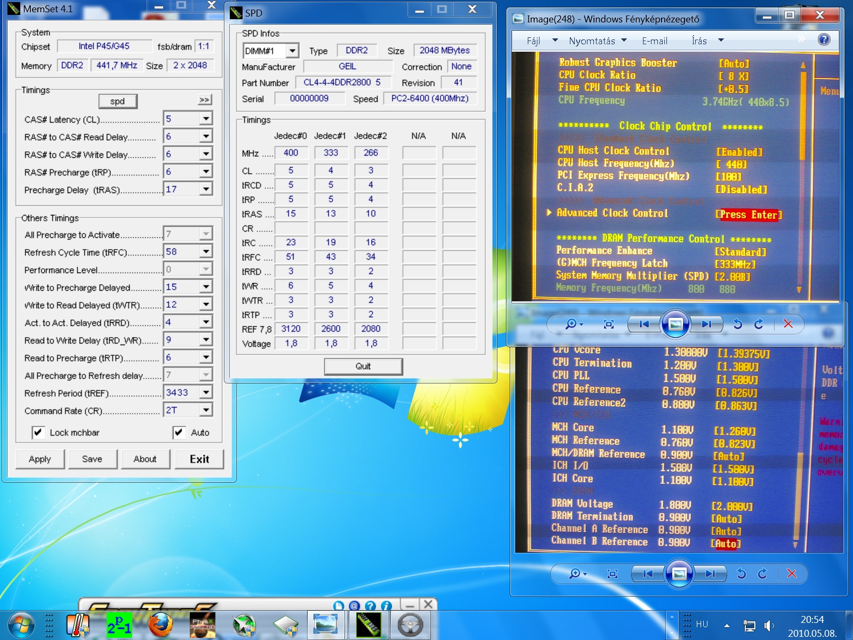Viewport: 853px width, 640px height.
Task: Click Memory frequency field 441,7 MHz
Action: (x=117, y=65)
